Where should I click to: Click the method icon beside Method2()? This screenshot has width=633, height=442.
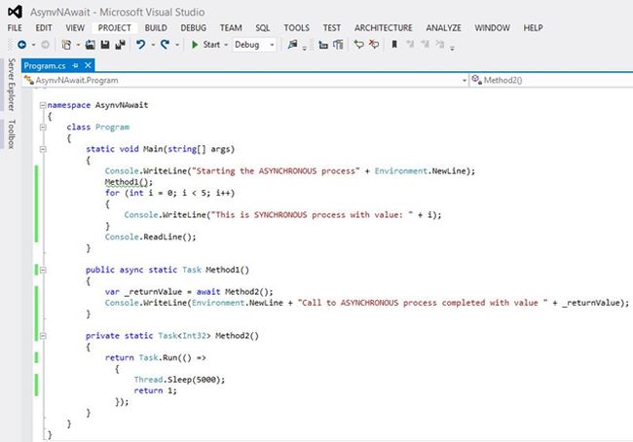[x=477, y=80]
